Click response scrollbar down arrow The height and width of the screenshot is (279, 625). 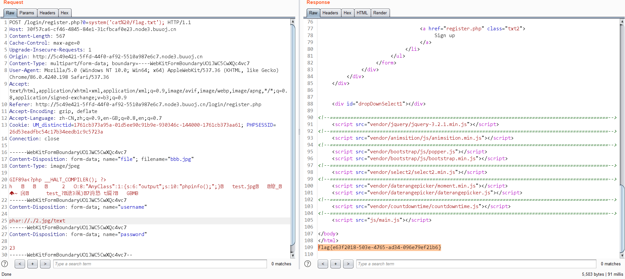point(622,256)
